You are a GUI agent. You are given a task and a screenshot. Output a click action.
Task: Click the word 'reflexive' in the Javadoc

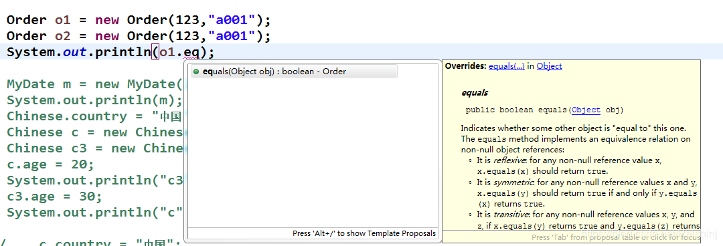[x=509, y=160]
